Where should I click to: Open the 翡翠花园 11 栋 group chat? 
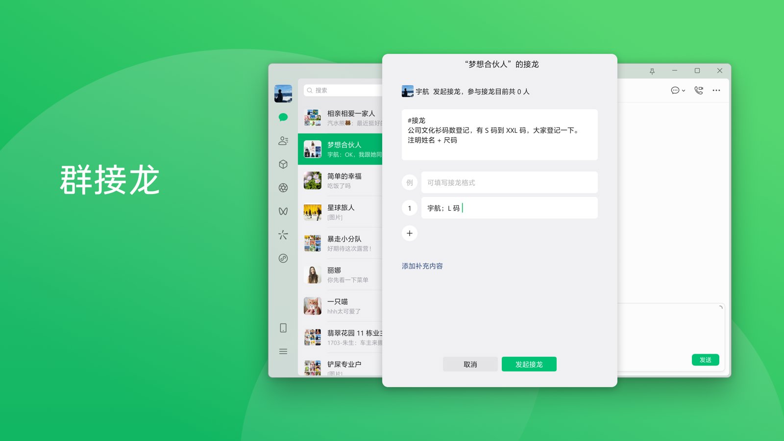pyautogui.click(x=340, y=337)
